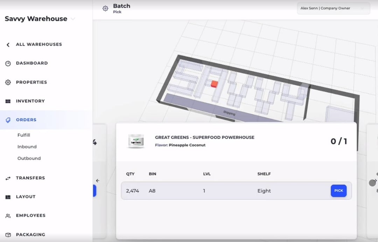The image size is (378, 242).
Task: Click the SHELF column header
Action: click(264, 174)
